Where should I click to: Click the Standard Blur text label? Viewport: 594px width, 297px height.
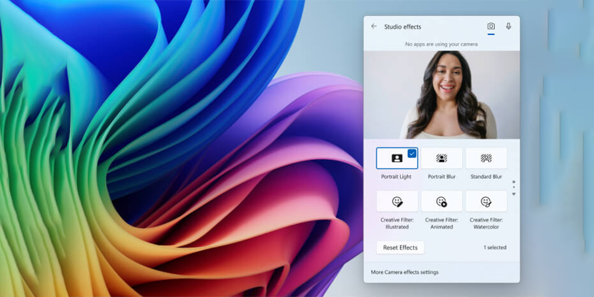tap(486, 177)
